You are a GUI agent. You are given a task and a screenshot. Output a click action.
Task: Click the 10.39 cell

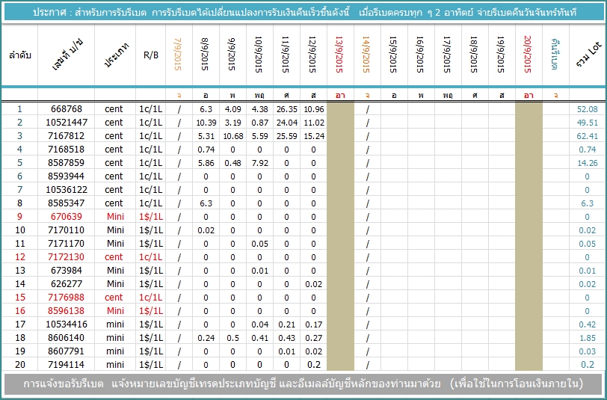pyautogui.click(x=206, y=123)
